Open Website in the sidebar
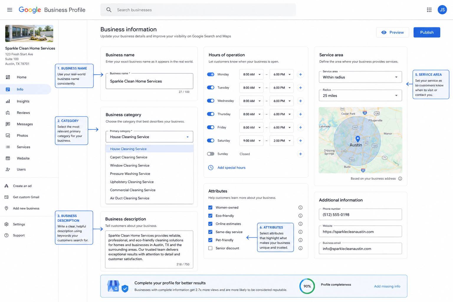The width and height of the screenshot is (453, 302). click(x=26, y=158)
